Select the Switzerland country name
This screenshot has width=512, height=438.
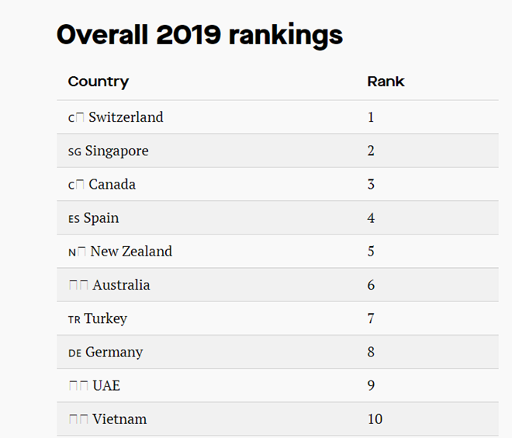click(126, 117)
